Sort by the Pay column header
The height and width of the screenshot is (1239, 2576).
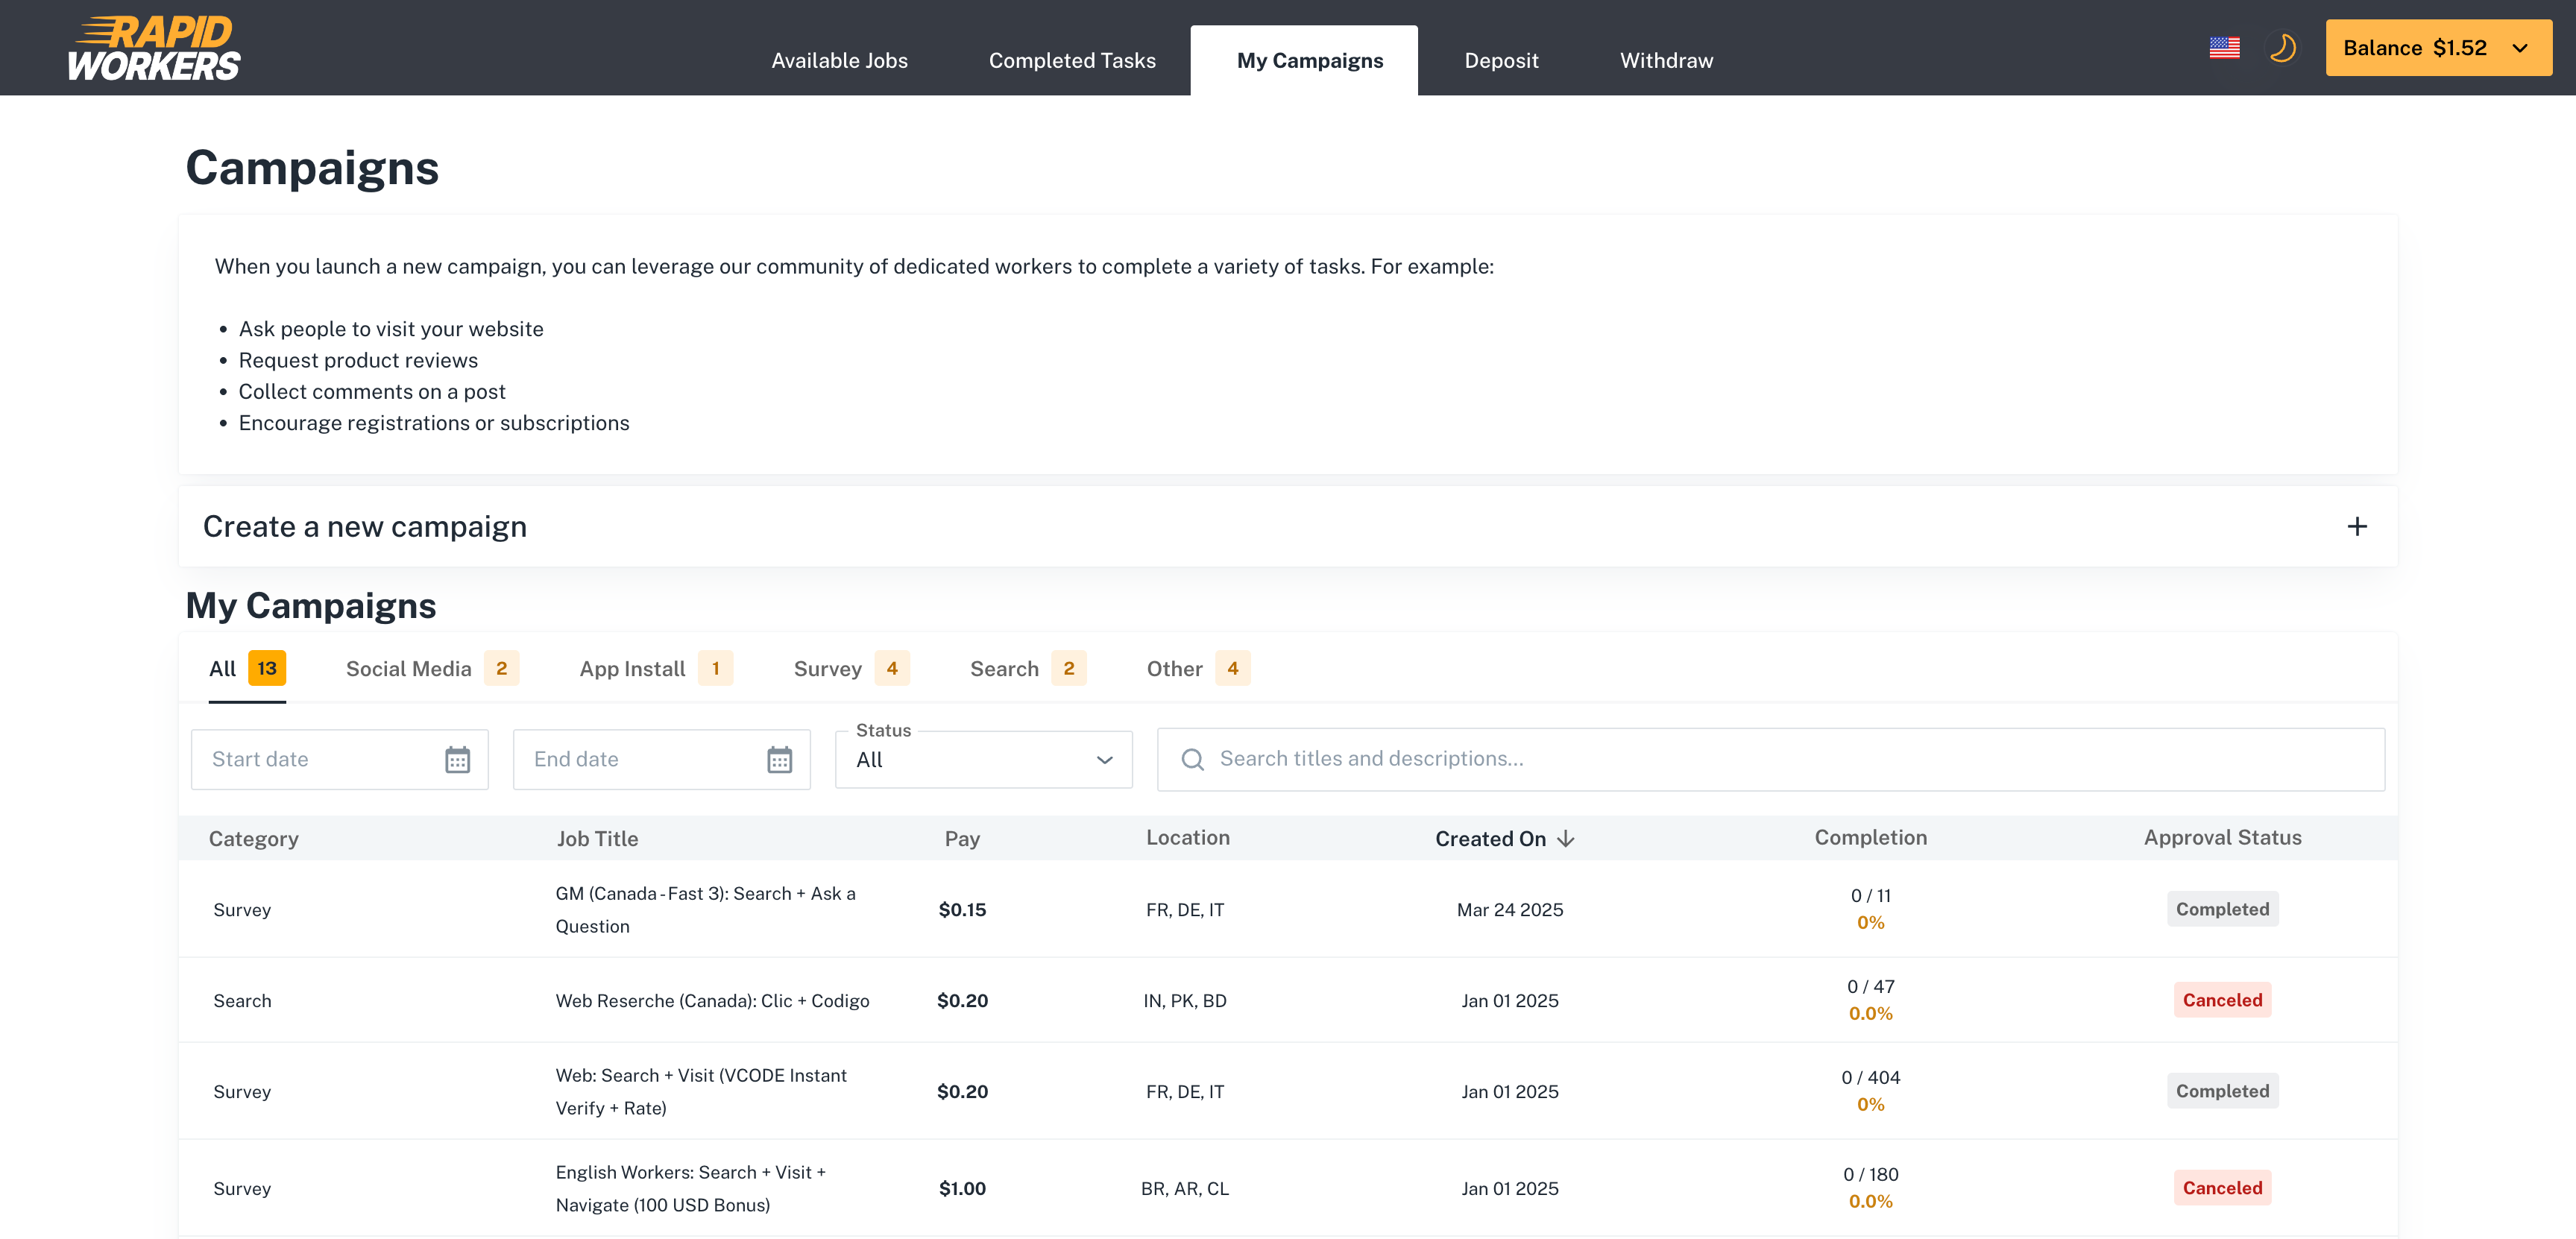[962, 838]
